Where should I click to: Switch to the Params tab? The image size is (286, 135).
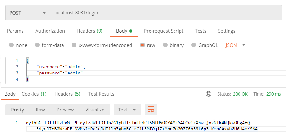(15, 31)
